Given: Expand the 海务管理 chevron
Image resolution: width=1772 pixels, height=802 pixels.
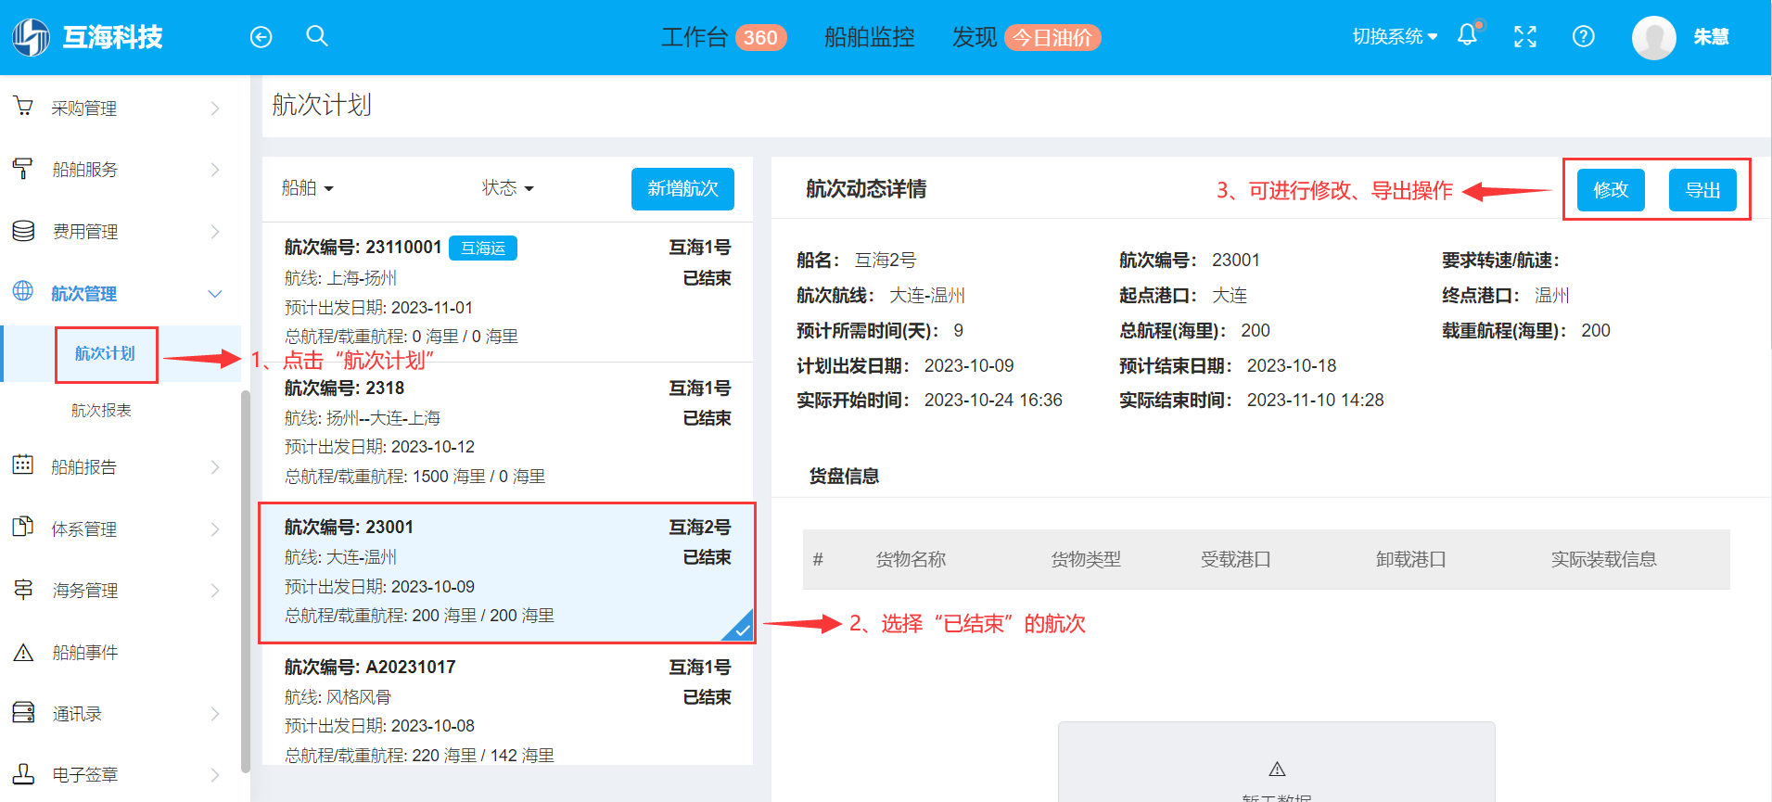Looking at the screenshot, I should pos(215,591).
